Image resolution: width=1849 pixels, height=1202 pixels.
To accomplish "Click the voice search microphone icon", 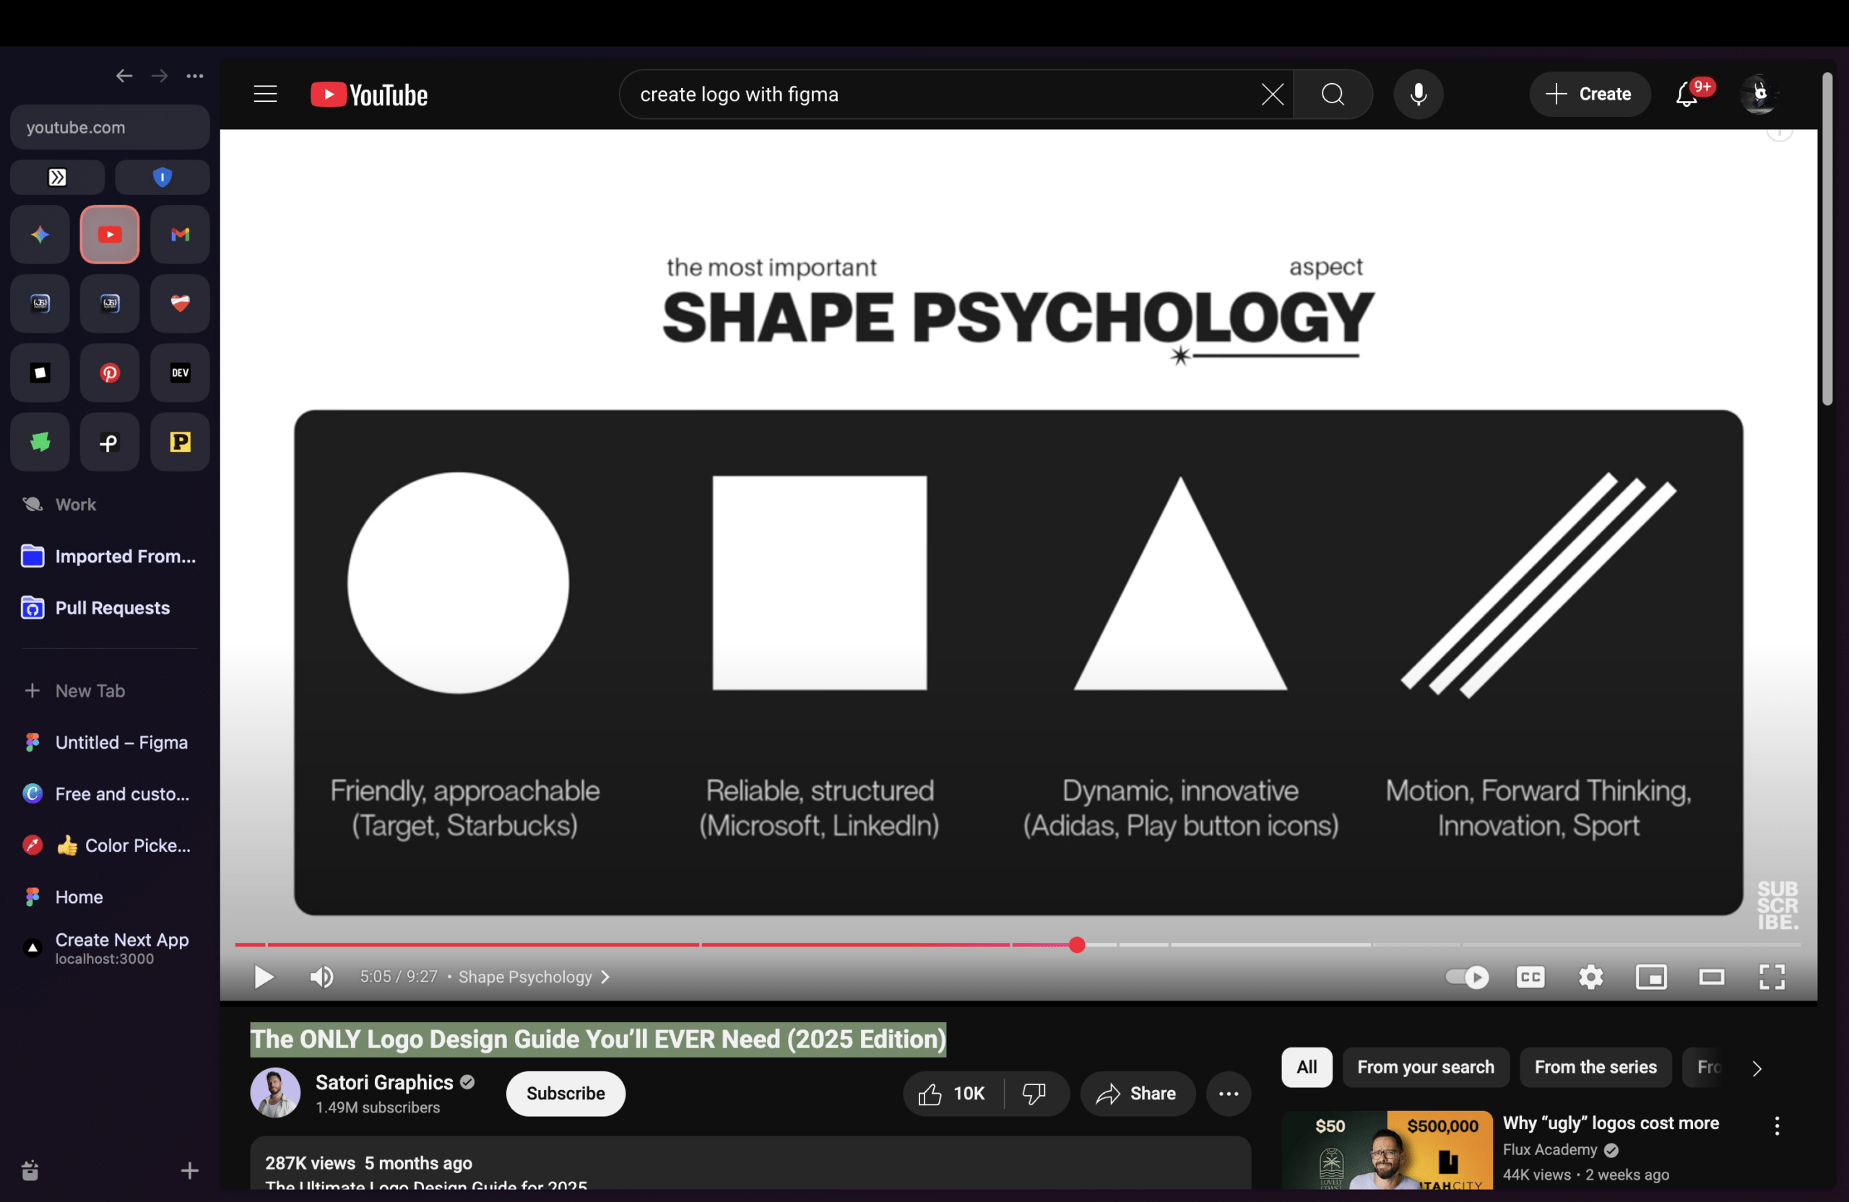I will tap(1418, 94).
